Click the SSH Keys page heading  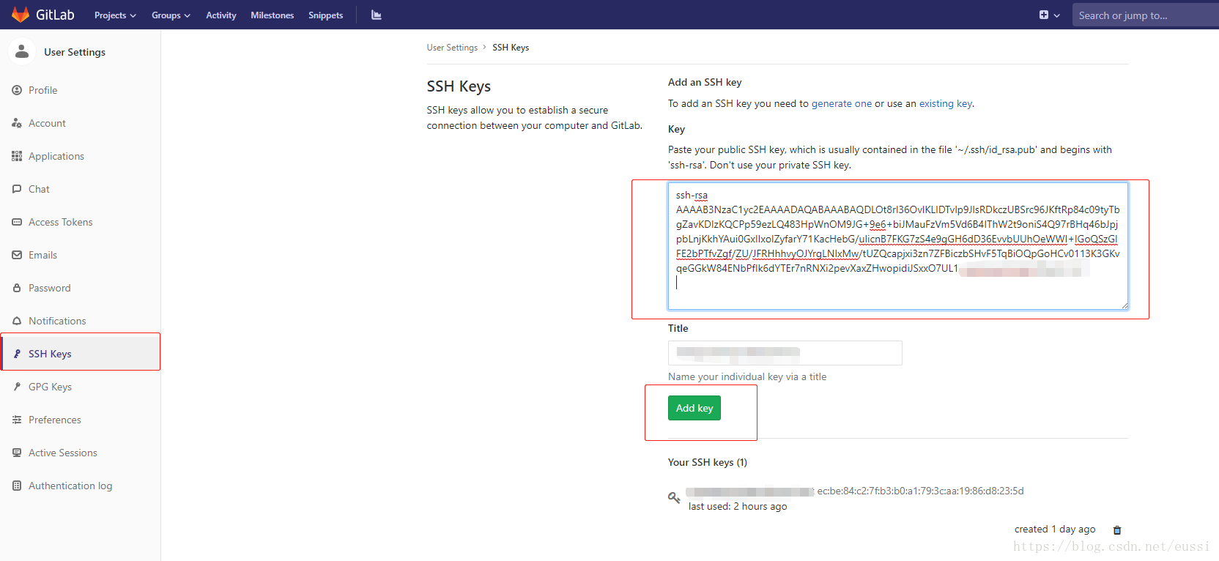point(459,86)
